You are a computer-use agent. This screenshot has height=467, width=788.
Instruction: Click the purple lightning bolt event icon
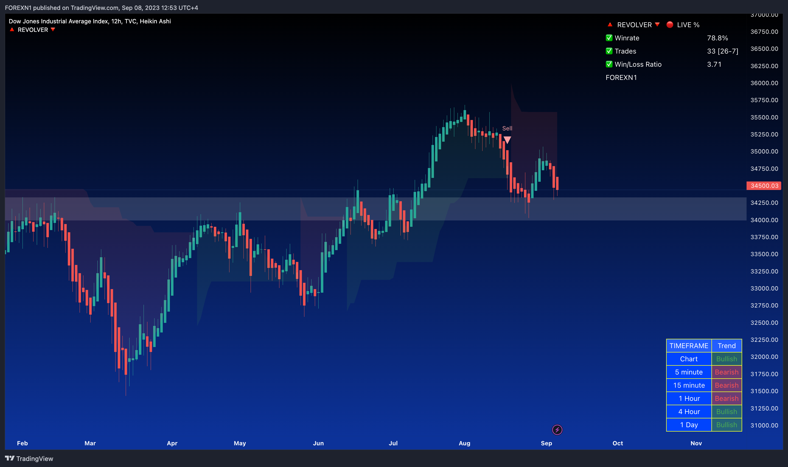coord(557,430)
